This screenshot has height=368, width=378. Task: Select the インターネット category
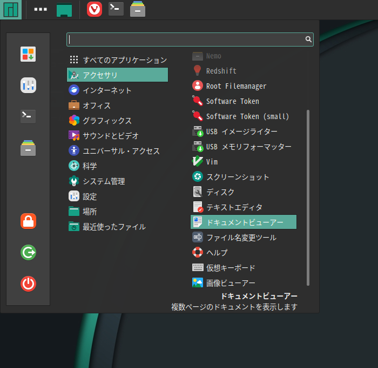[x=107, y=90]
